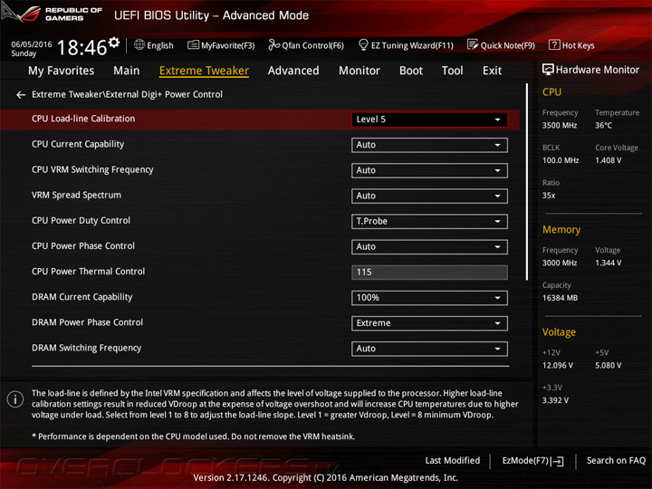Open DRAM Switching Frequency dropdown

(x=429, y=349)
